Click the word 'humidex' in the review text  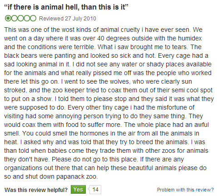pyautogui.click(x=190, y=38)
